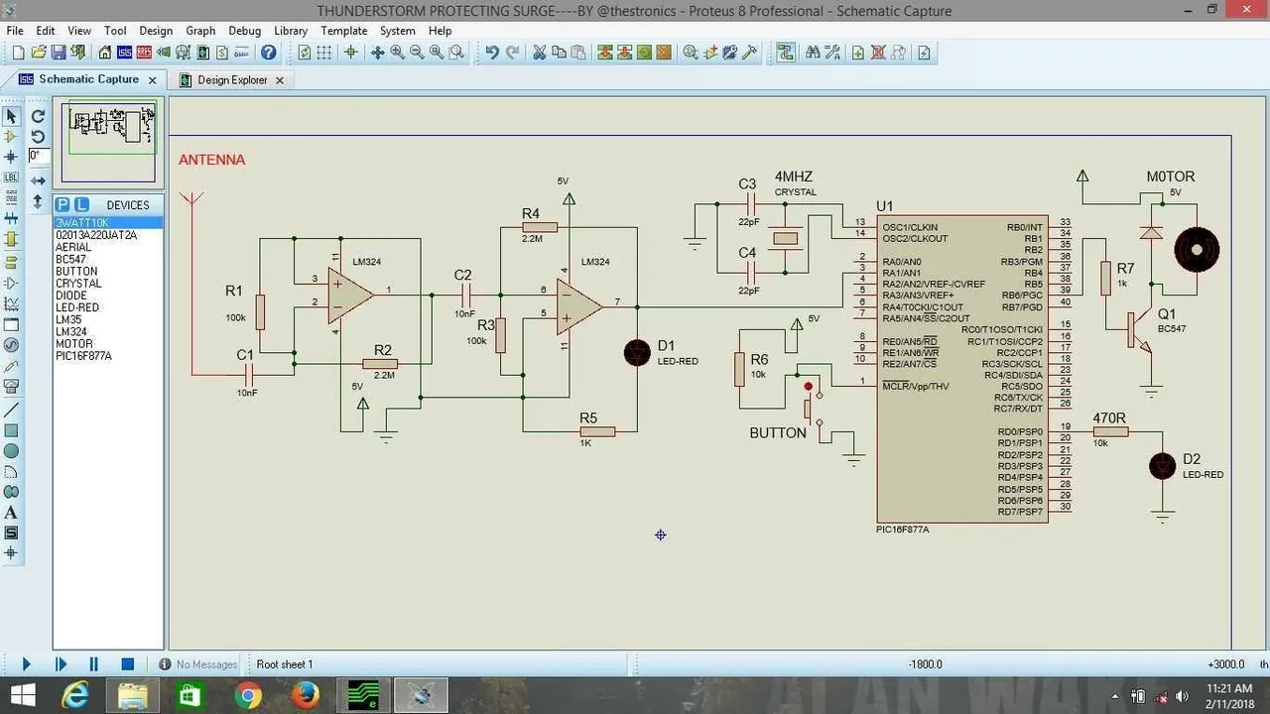Add a new sheet to the design
The width and height of the screenshot is (1270, 714).
pos(858,52)
